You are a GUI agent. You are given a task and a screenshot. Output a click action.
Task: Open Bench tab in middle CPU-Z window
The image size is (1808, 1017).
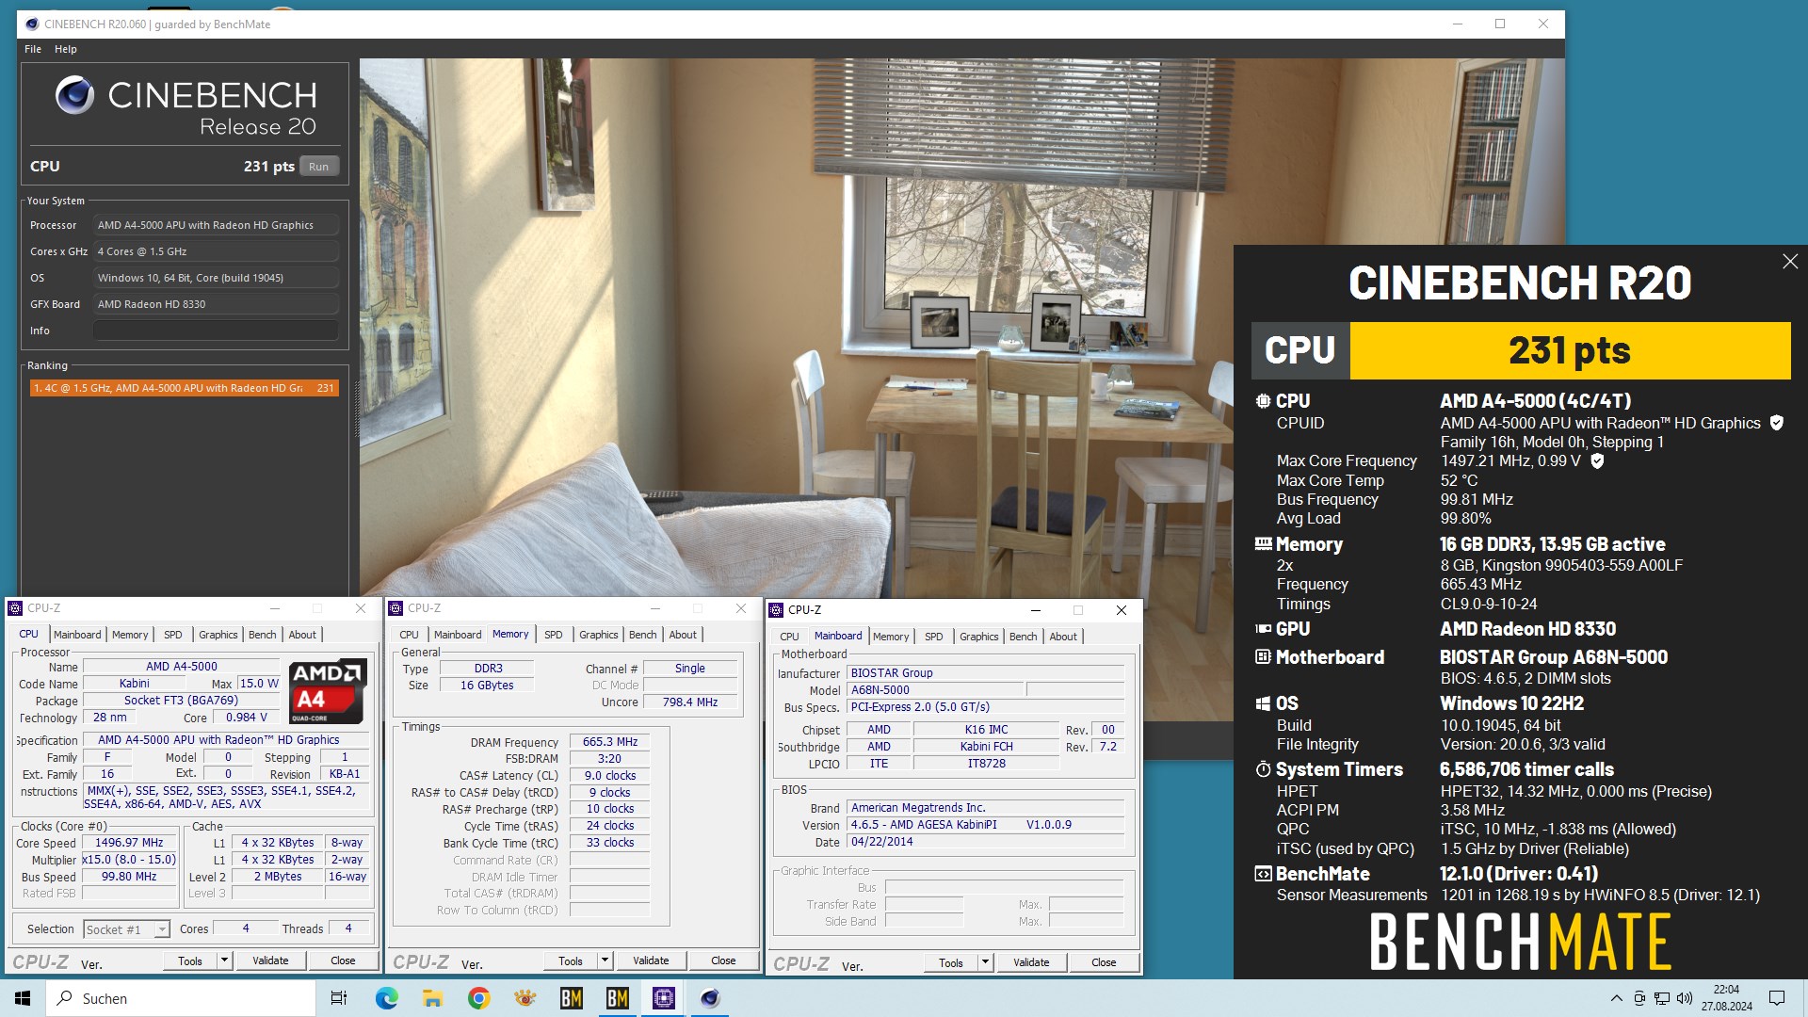point(643,635)
